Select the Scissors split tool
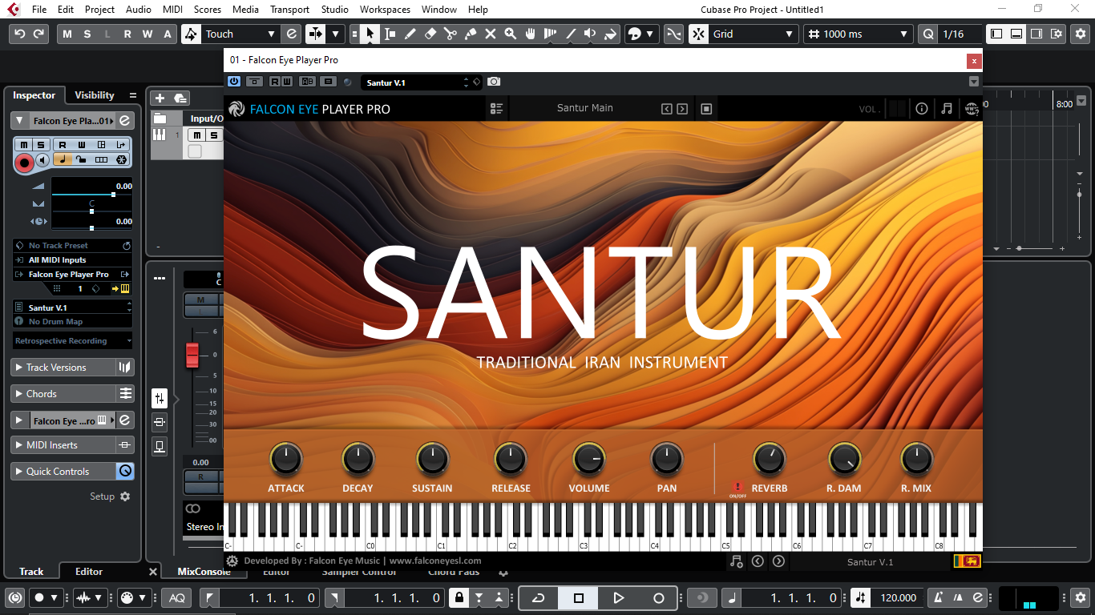The width and height of the screenshot is (1095, 615). (450, 34)
